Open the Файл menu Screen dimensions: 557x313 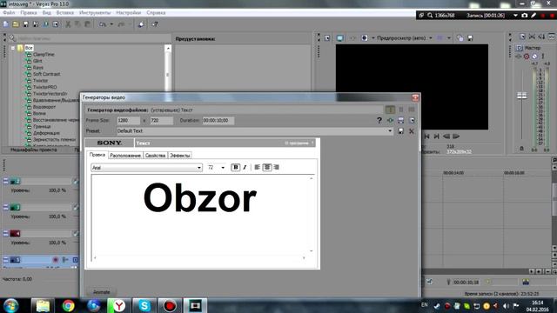click(9, 13)
